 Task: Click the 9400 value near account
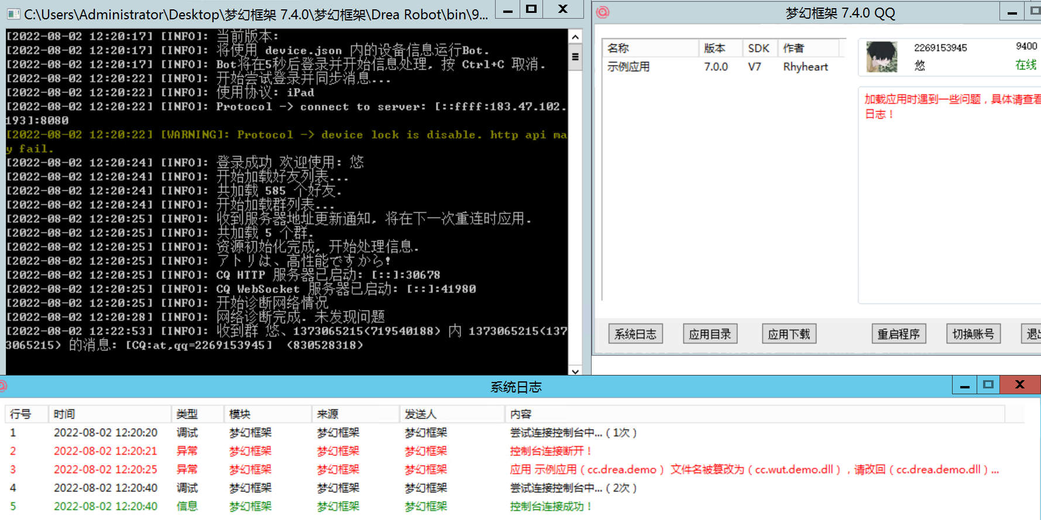tap(1026, 46)
